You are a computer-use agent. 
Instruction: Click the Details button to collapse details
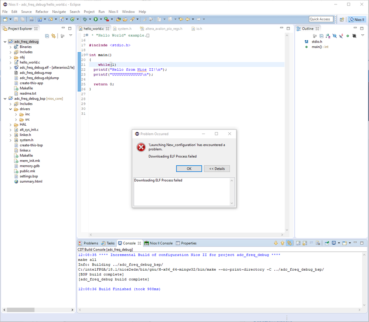tap(217, 169)
